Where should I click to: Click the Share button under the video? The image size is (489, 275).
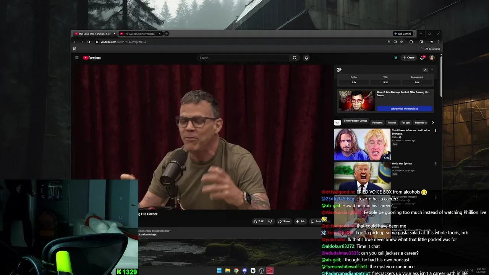[283, 221]
